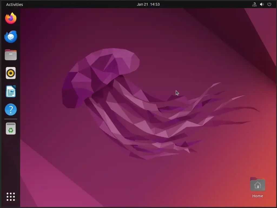The height and width of the screenshot is (208, 277).
Task: Open LibreOffice Writer from the dock
Action: [x=11, y=91]
